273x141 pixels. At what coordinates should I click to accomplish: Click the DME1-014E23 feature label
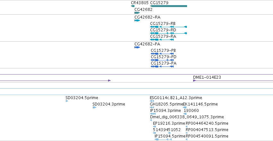(x=207, y=77)
